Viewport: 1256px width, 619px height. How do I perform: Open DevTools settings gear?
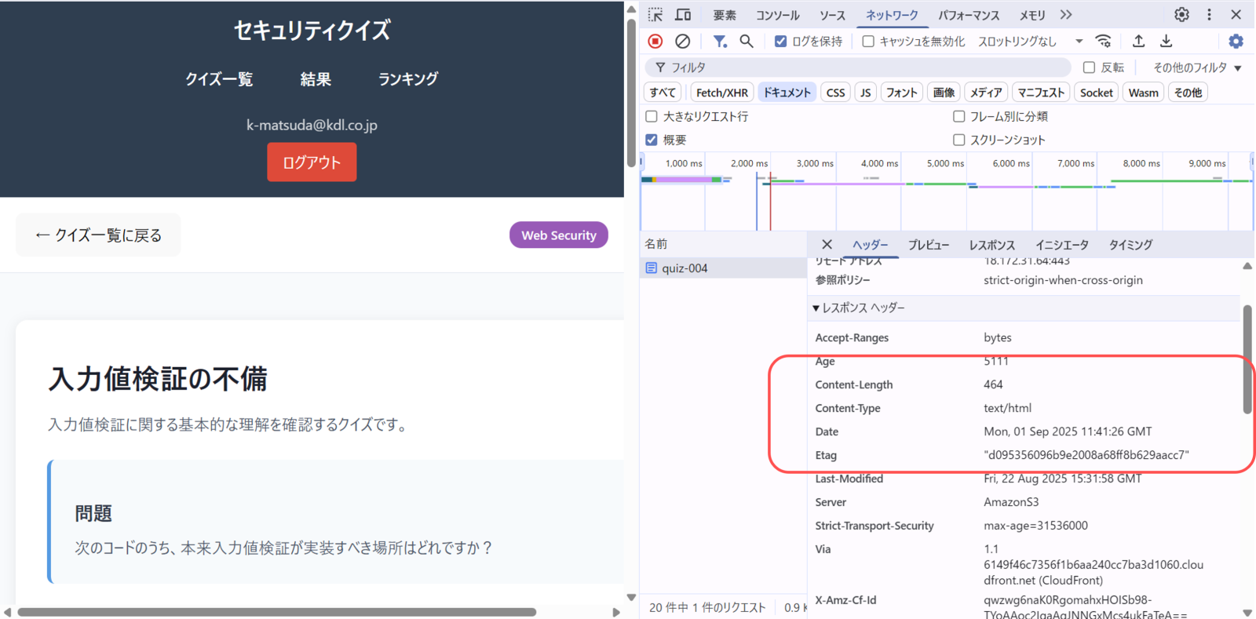(1181, 15)
